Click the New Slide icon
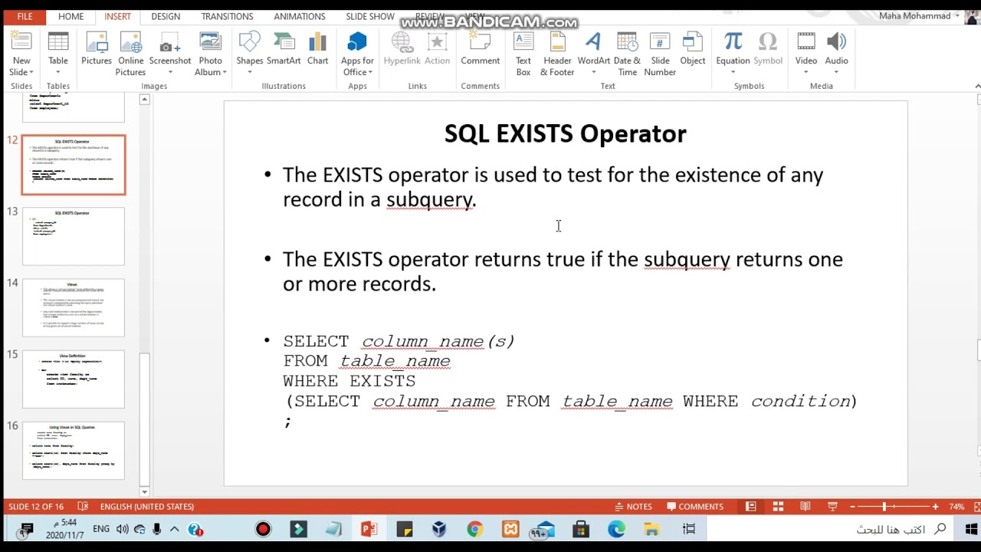Viewport: 981px width, 552px height. pos(21,42)
